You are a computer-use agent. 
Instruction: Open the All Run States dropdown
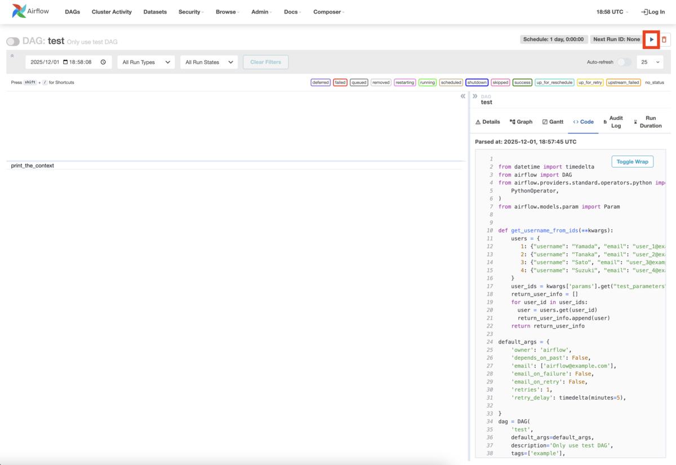pos(209,62)
